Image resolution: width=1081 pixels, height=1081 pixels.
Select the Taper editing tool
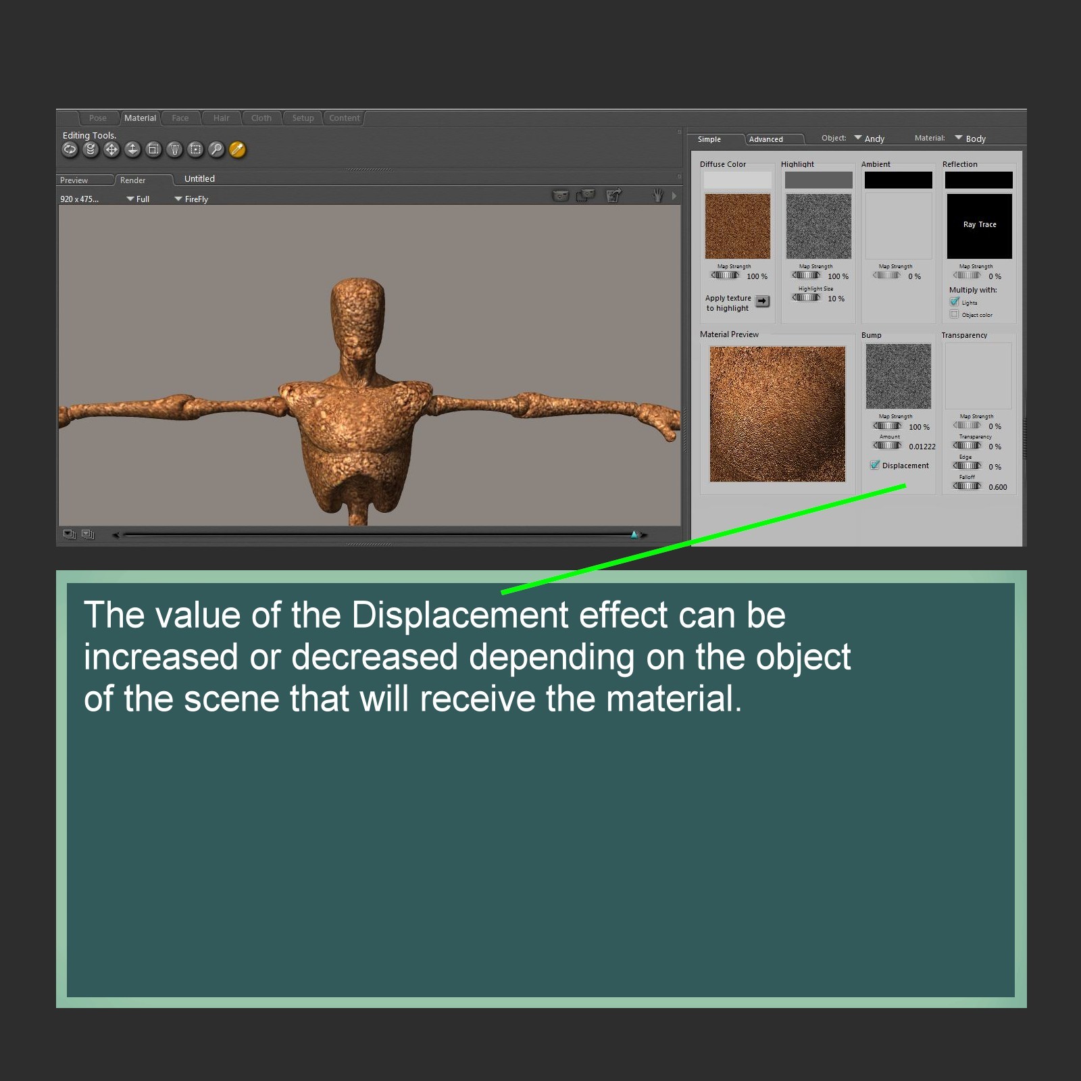174,149
